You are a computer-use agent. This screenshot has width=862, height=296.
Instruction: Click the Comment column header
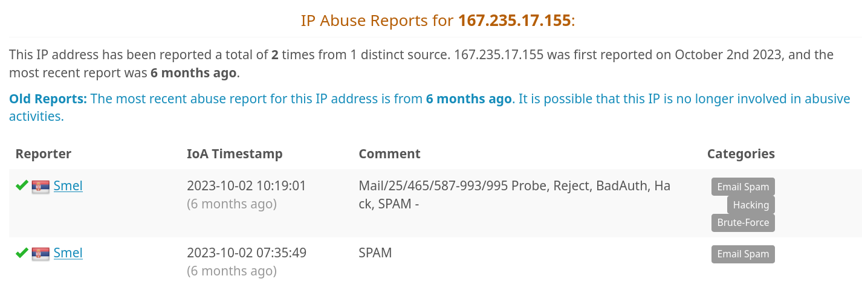389,154
